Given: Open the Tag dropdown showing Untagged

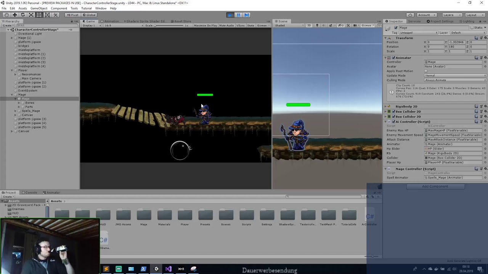Looking at the screenshot, I should click(418, 33).
